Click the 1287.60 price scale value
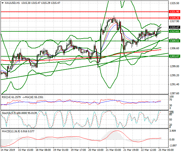This screenshot has width=181, height=153. pos(175,93)
